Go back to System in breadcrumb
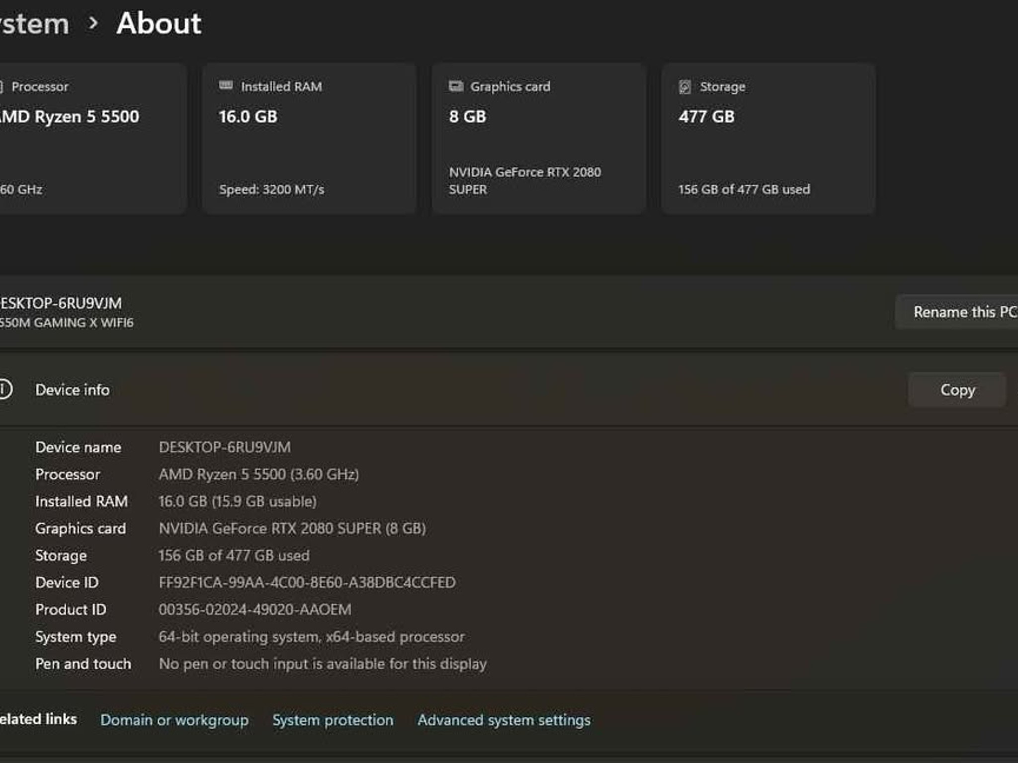The image size is (1018, 763). pos(34,23)
